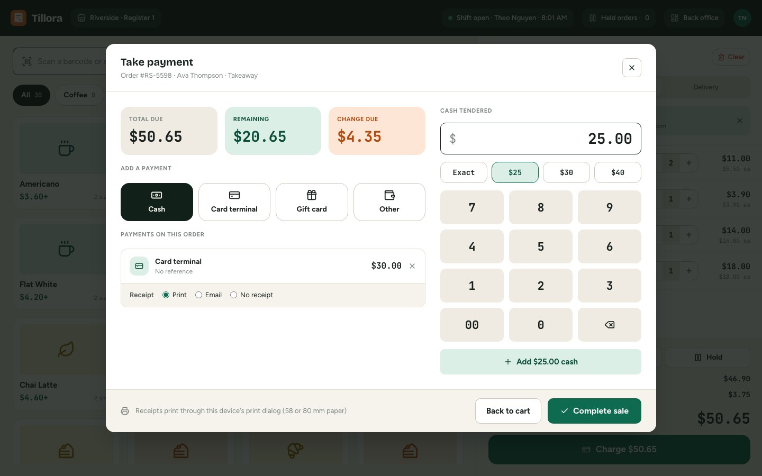Tap keypad digit 9
The height and width of the screenshot is (476, 762).
[610, 207]
